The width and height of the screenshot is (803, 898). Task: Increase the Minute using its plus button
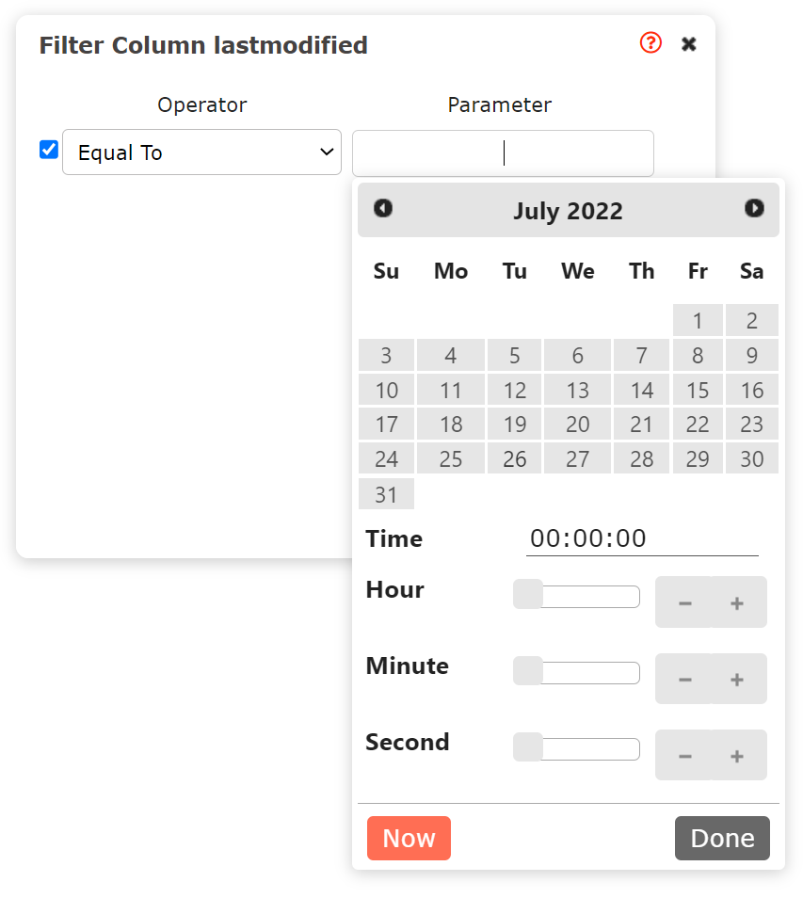click(735, 679)
